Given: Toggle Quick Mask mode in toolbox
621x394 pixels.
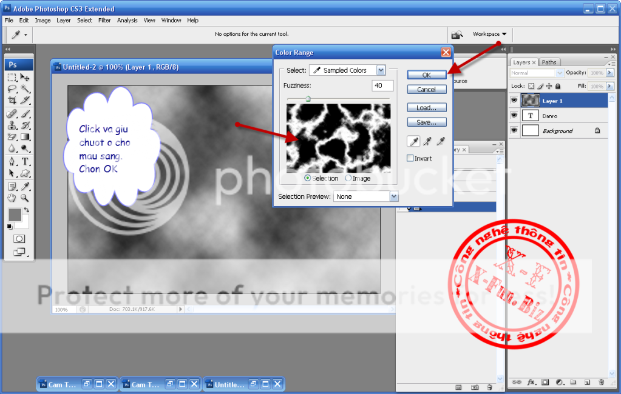Looking at the screenshot, I should pyautogui.click(x=19, y=239).
